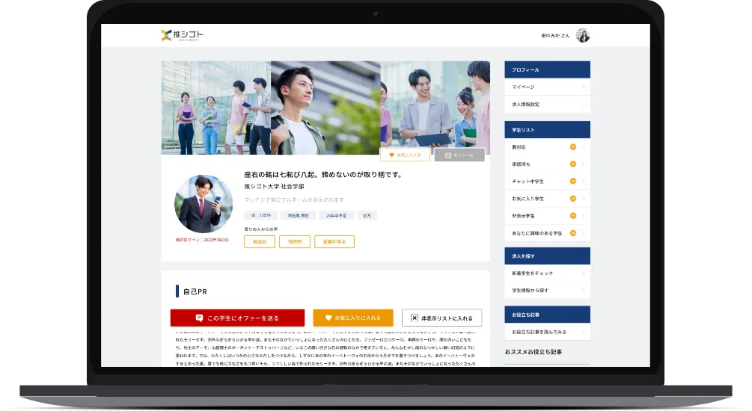752x411 pixels.
Task: Send an offer with red この学生にオファーを送る button
Action: click(237, 318)
